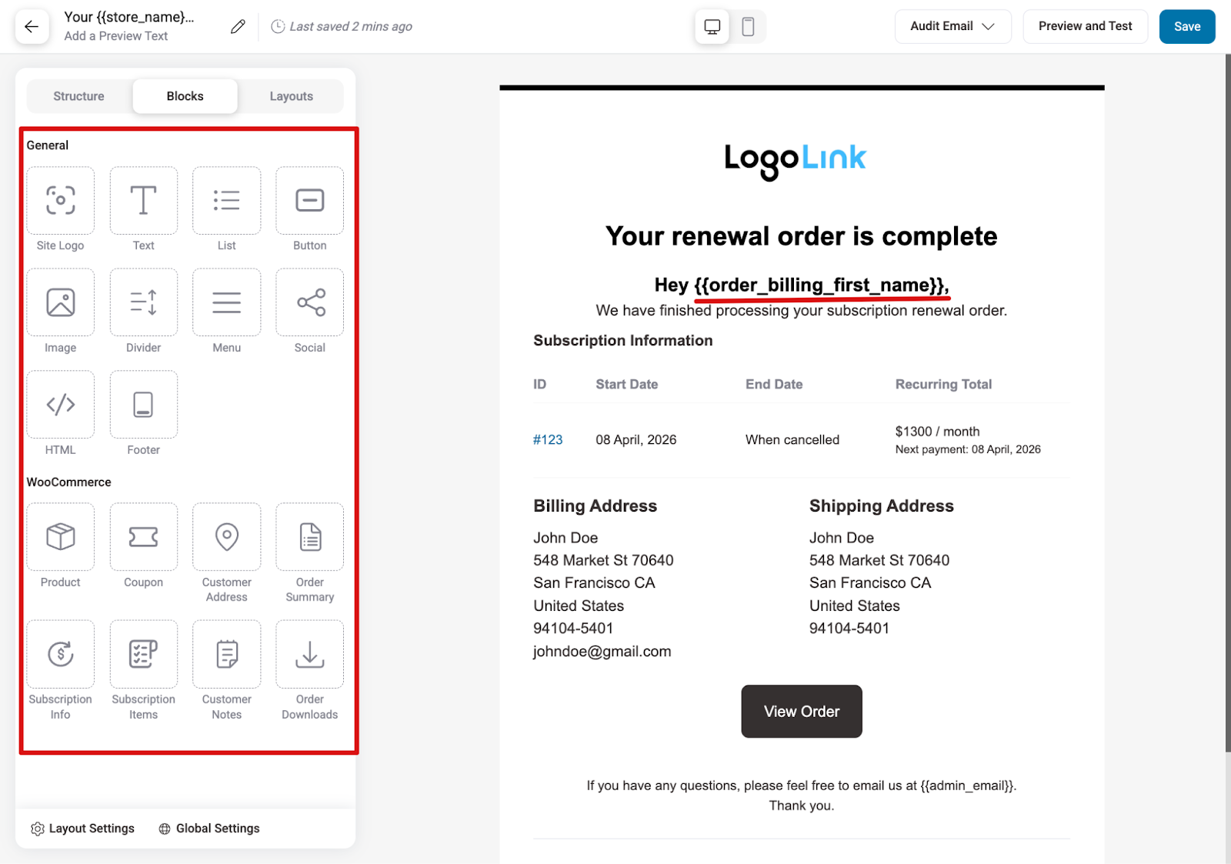The height and width of the screenshot is (864, 1231).
Task: Add the Coupon block
Action: click(x=143, y=536)
